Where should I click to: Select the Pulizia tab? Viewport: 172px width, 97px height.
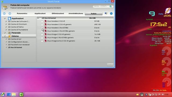pyautogui.click(x=94, y=13)
